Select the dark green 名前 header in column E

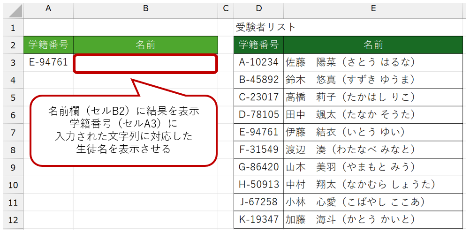click(373, 45)
